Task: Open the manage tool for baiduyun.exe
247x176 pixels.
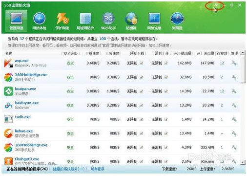Action: (x=234, y=105)
